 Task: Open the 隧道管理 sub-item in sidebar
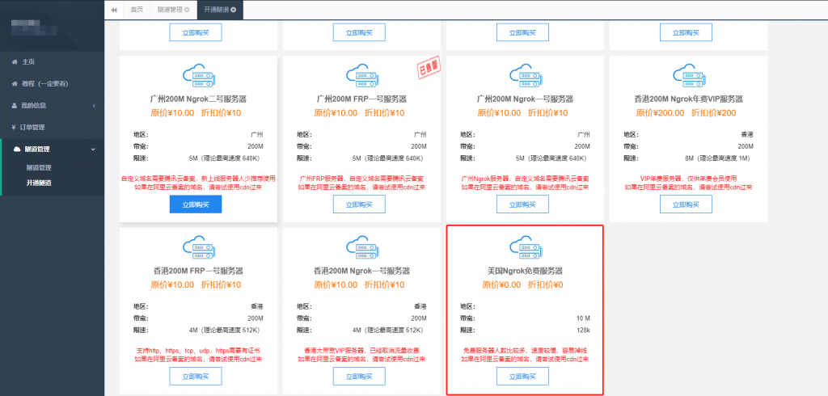pyautogui.click(x=39, y=168)
